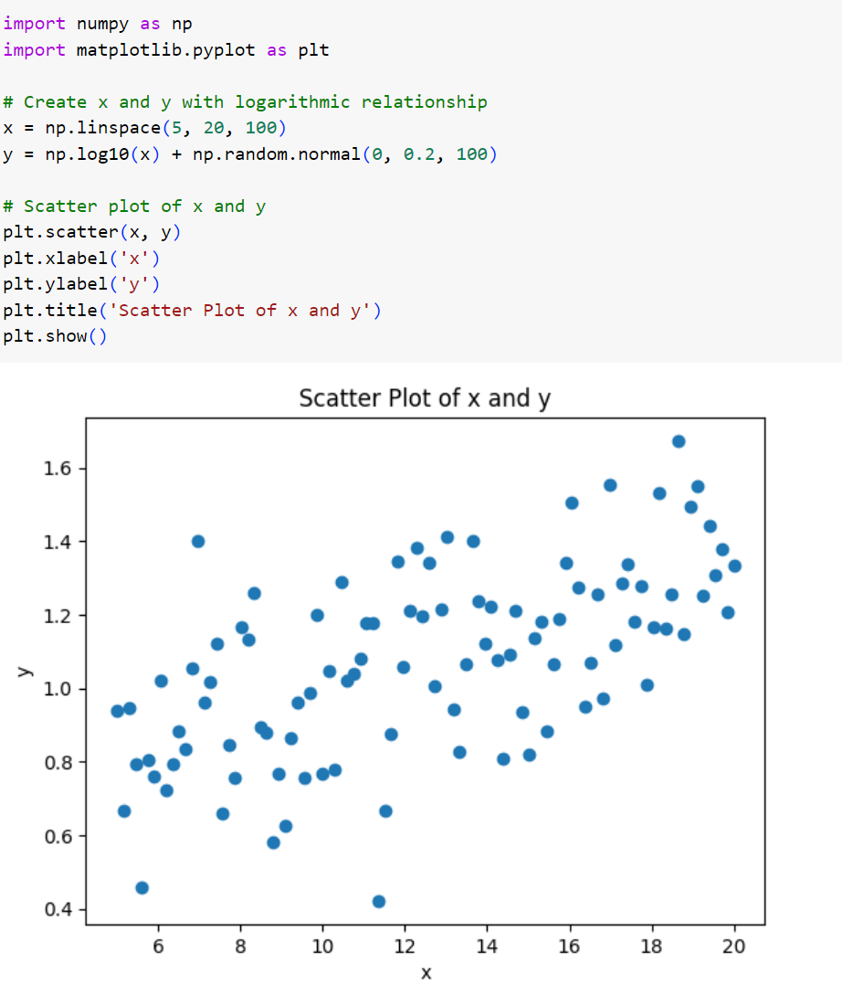Click the 'Scatter plot of x and y' comment

pyautogui.click(x=134, y=206)
